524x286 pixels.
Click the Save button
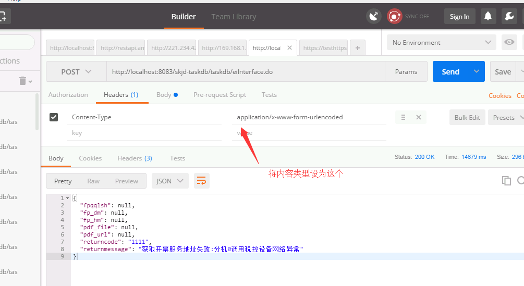503,71
